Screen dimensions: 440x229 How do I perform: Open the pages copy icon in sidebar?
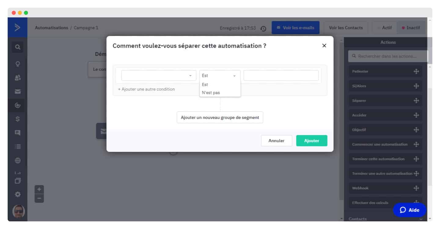pyautogui.click(x=18, y=181)
